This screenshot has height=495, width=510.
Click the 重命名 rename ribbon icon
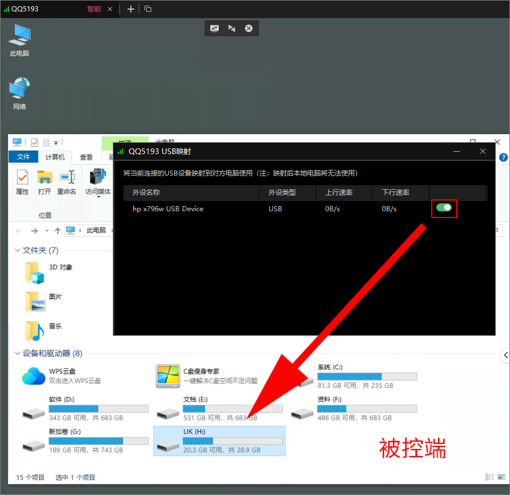click(x=67, y=182)
